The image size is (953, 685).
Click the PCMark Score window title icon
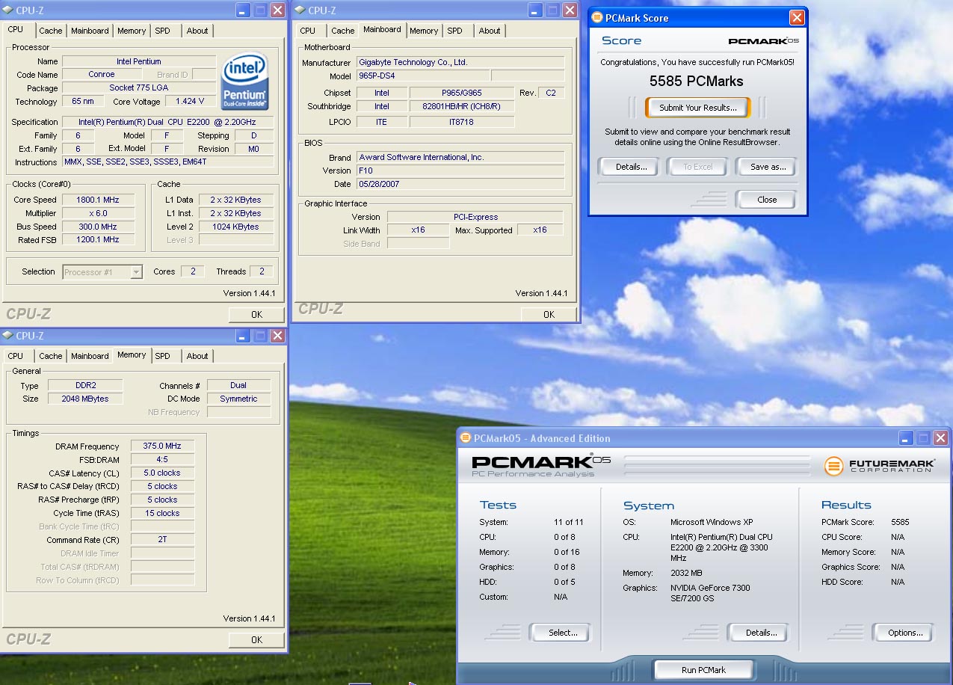click(x=596, y=17)
